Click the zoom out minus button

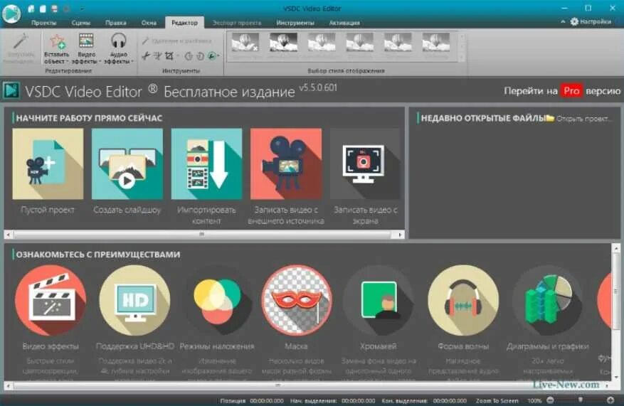(x=550, y=400)
